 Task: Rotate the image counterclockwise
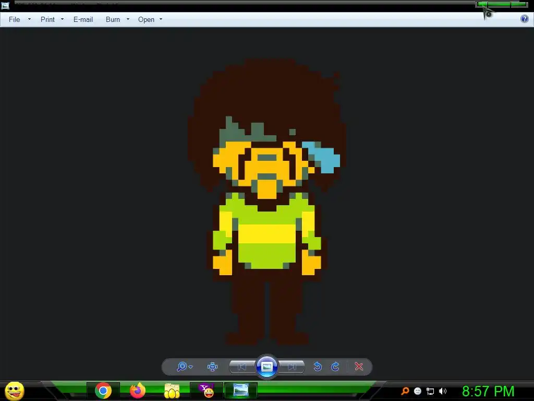point(318,367)
